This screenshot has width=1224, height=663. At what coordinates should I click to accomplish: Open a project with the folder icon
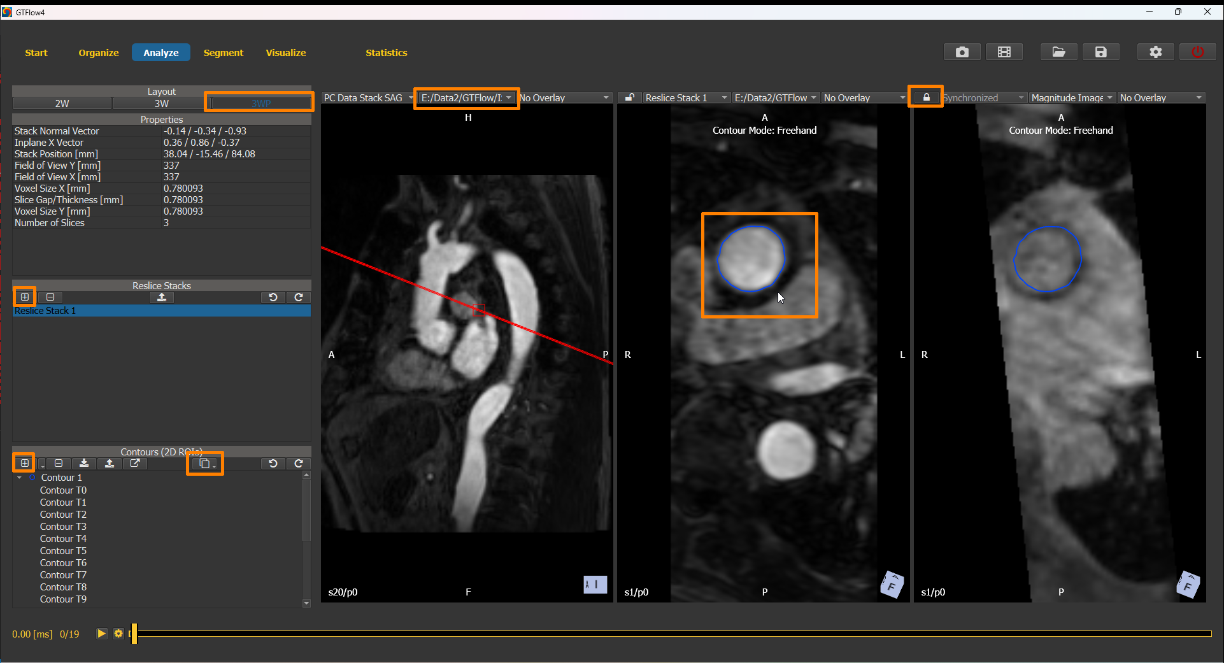(x=1058, y=52)
